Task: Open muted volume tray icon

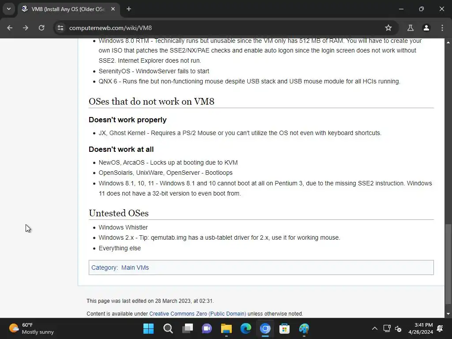Action: point(398,328)
